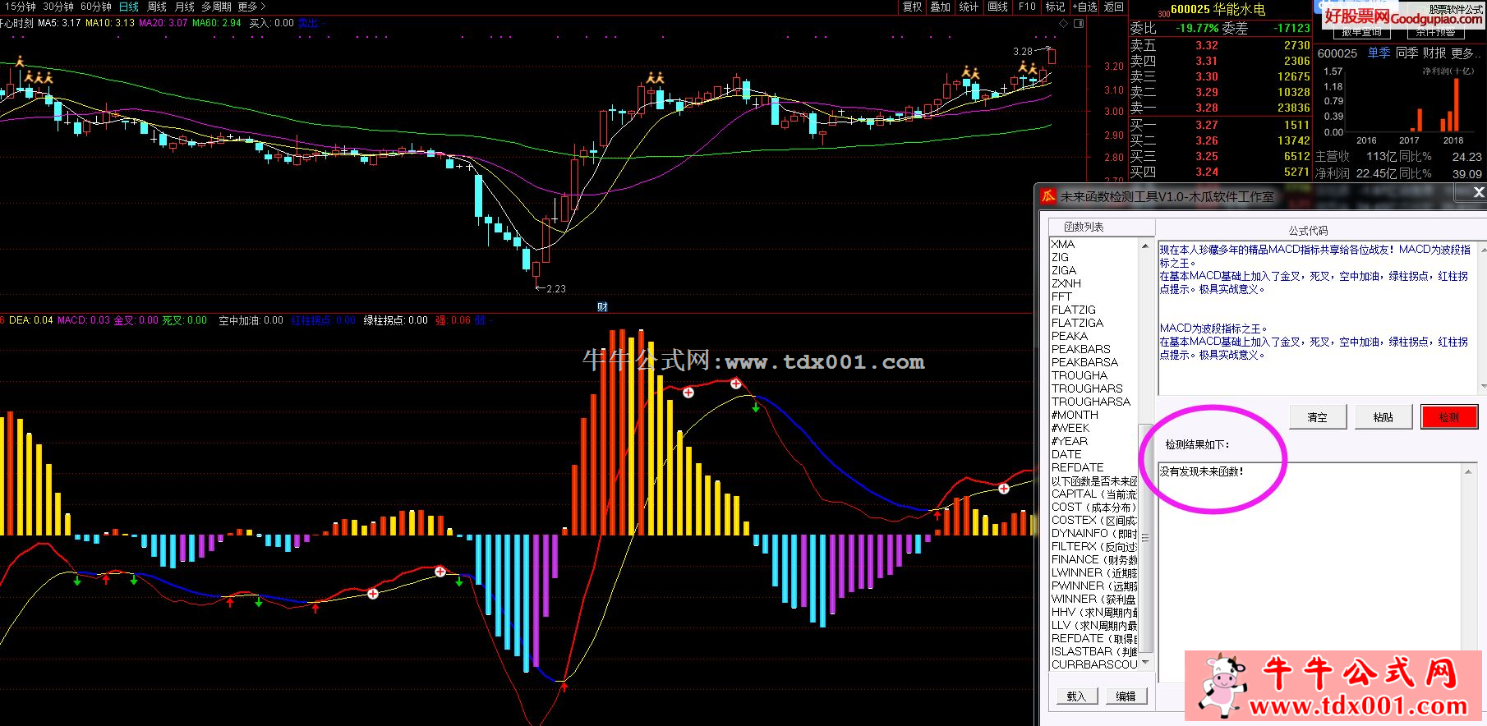The width and height of the screenshot is (1487, 726).
Task: Click the 叠加 overlay button
Action: [941, 7]
